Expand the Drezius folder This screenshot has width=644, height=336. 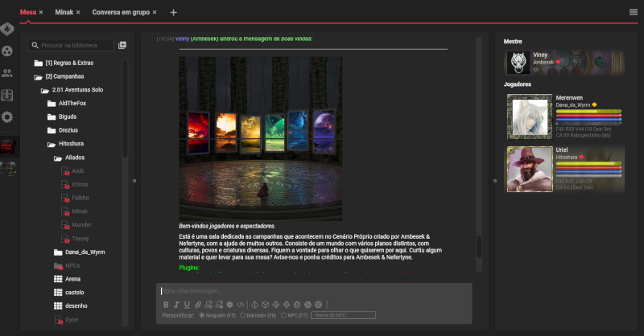(63, 130)
